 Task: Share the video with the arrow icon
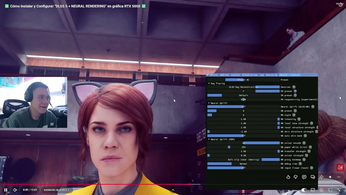pos(321,177)
